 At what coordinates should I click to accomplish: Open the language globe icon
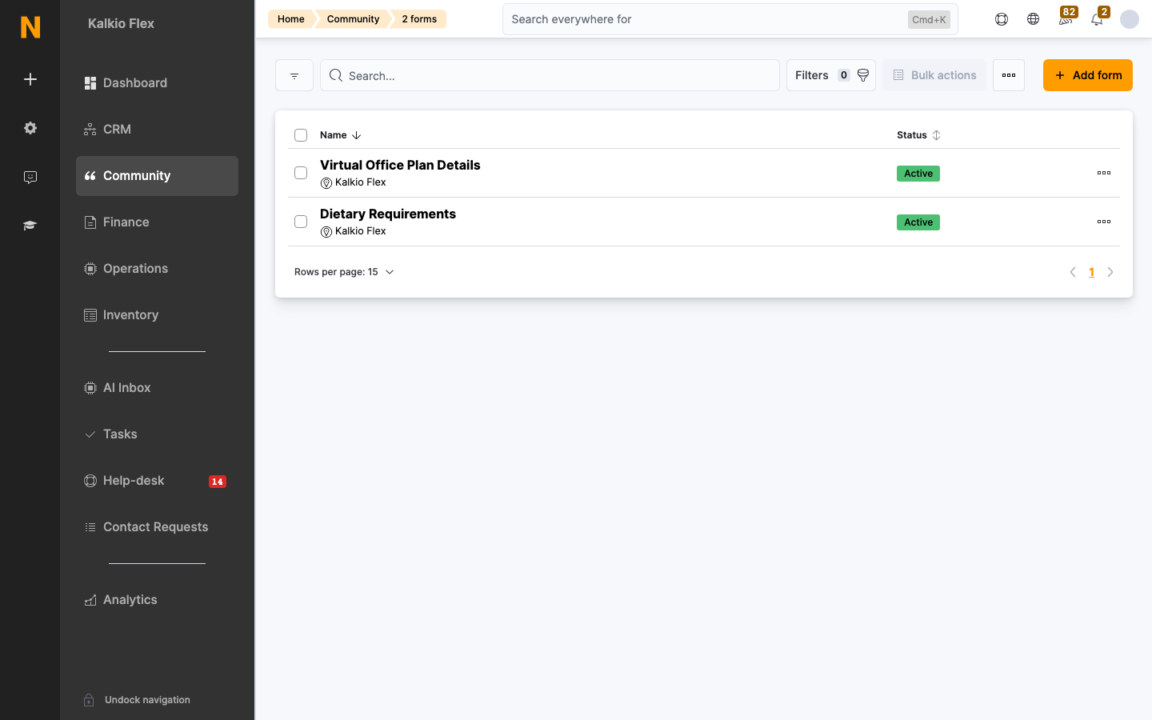1034,19
